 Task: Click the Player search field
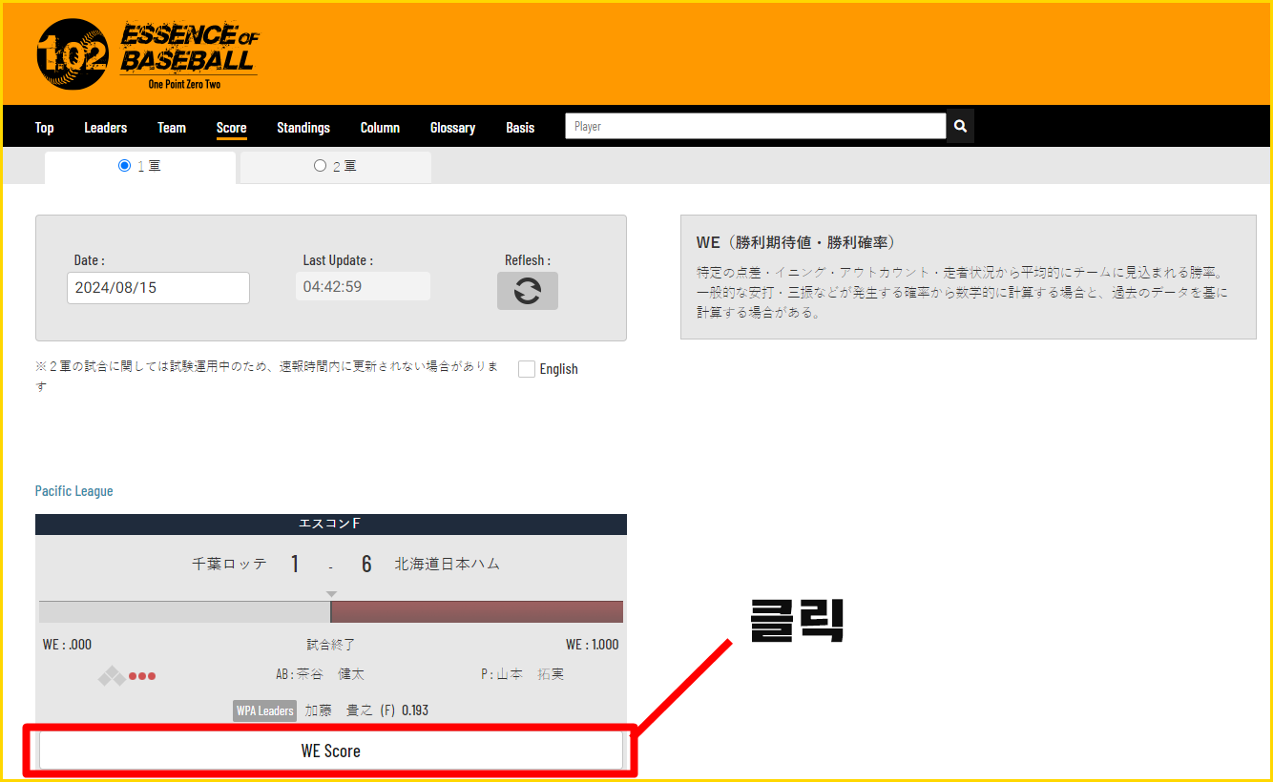(756, 126)
